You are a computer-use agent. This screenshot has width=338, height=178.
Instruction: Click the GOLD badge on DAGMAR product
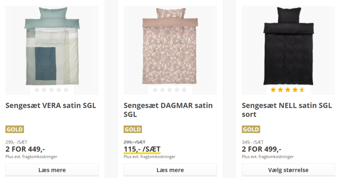(x=133, y=129)
